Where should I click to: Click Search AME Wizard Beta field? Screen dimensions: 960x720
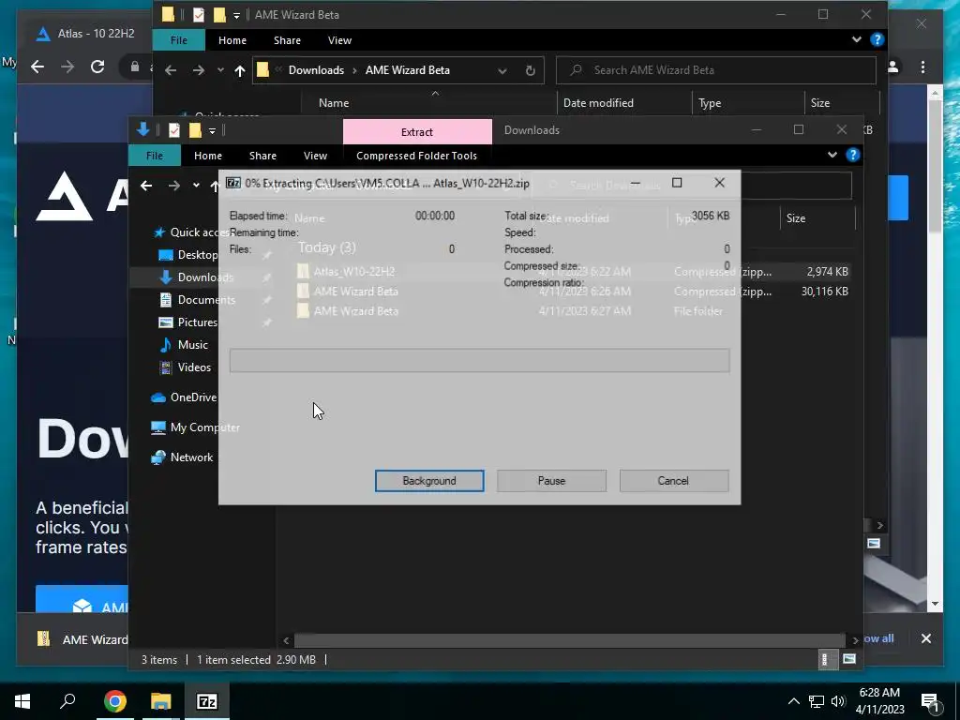pyautogui.click(x=715, y=69)
